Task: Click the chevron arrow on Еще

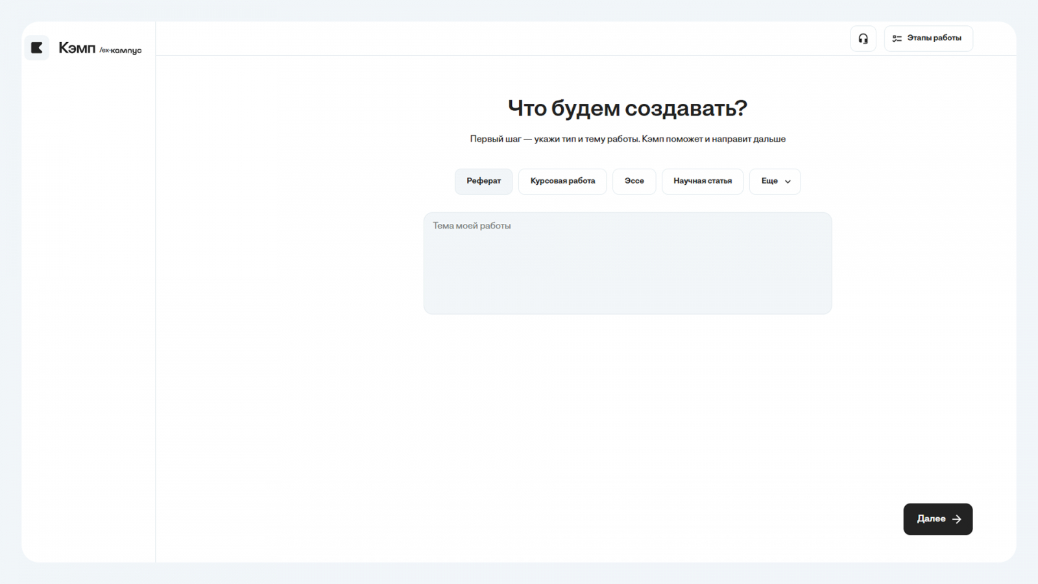Action: [x=788, y=182]
